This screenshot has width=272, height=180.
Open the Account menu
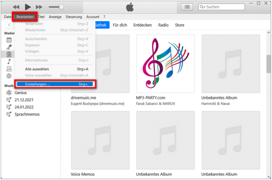93,17
